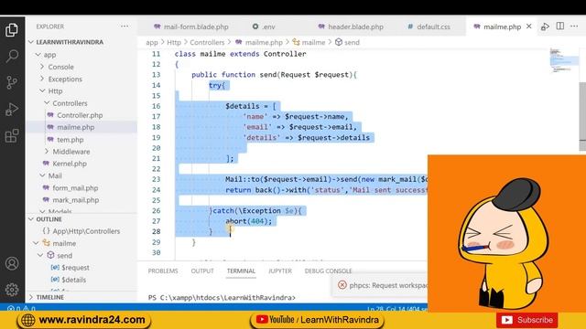Collapse the OUTLINE section
The height and width of the screenshot is (329, 586).
49,219
